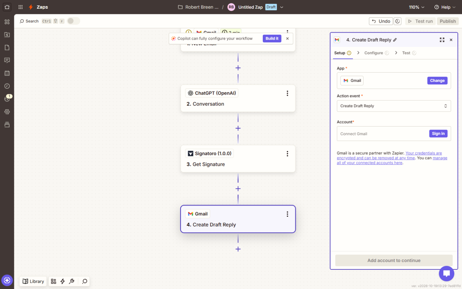Open the live chat bubble button

(446, 274)
